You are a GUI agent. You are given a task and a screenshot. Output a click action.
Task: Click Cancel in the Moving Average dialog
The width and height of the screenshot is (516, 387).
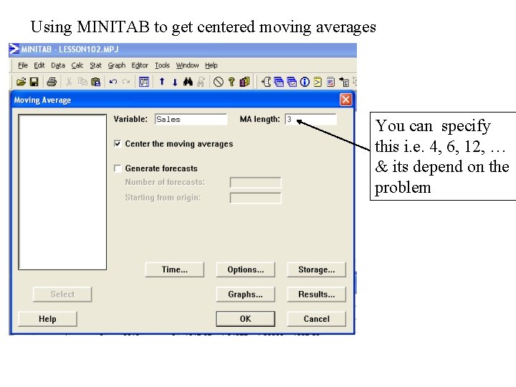(317, 319)
